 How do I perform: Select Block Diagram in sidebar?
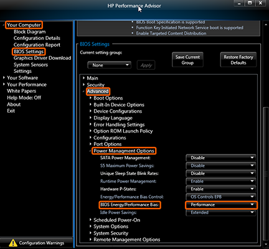(x=30, y=32)
